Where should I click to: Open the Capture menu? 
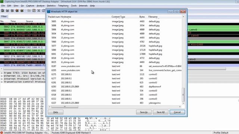[30, 6]
